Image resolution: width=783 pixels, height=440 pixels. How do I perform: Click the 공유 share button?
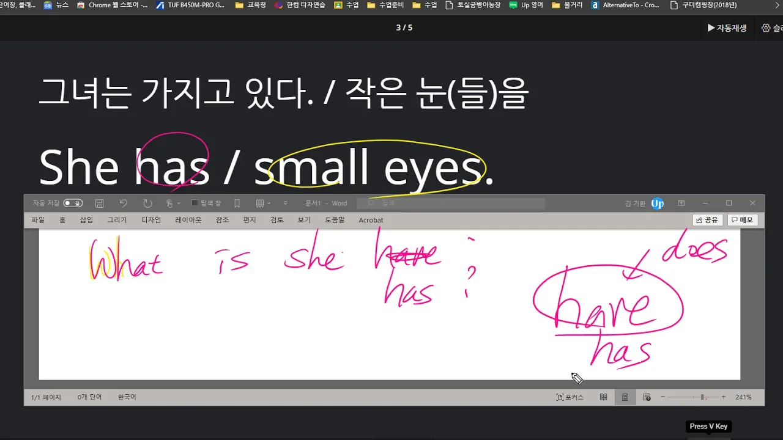708,220
